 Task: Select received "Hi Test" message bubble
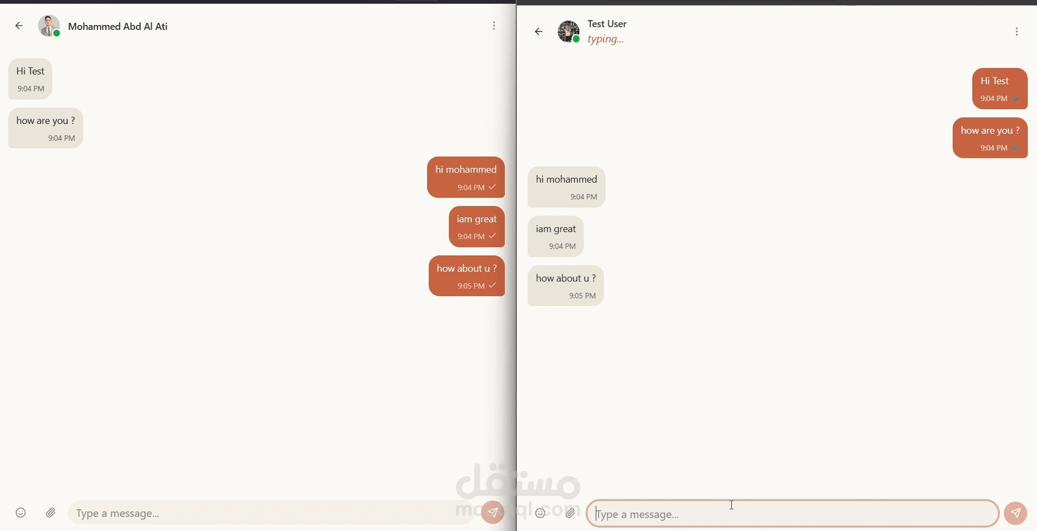click(30, 79)
